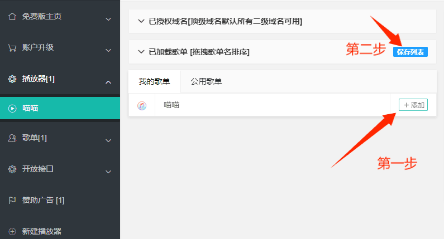
Task: Click the home icon beside 免费版主页
Action: (12, 16)
